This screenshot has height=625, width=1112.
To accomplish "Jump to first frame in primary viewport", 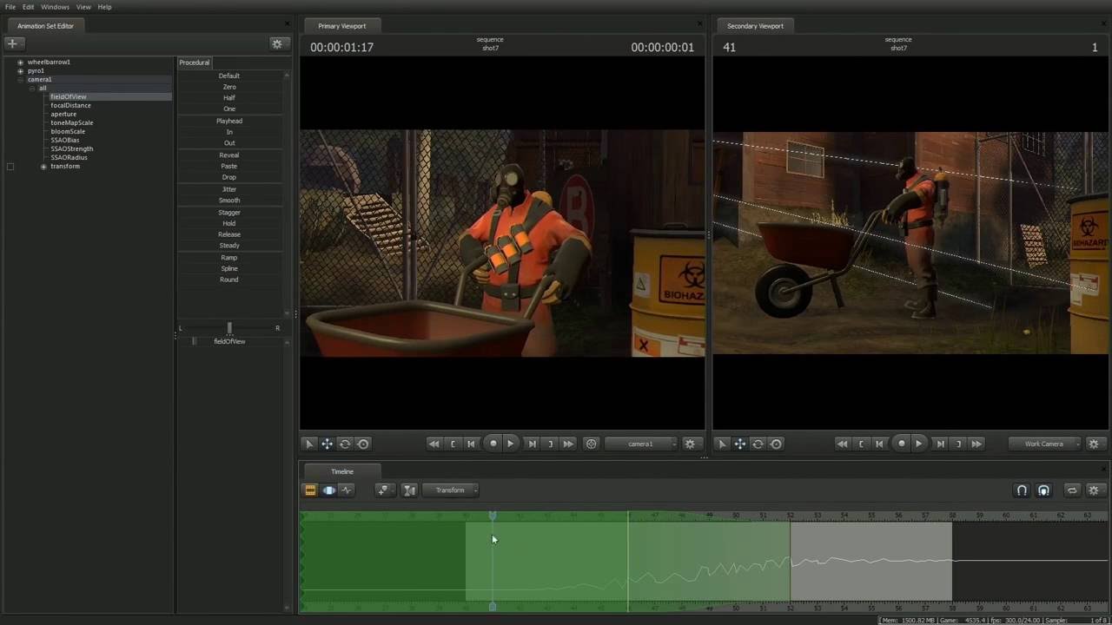I will [434, 444].
